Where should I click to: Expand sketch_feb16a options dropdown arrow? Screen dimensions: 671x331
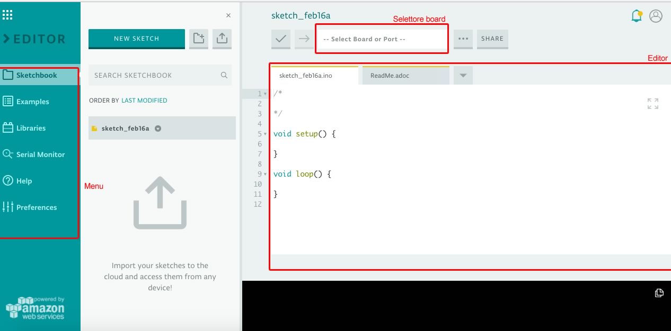tap(157, 128)
